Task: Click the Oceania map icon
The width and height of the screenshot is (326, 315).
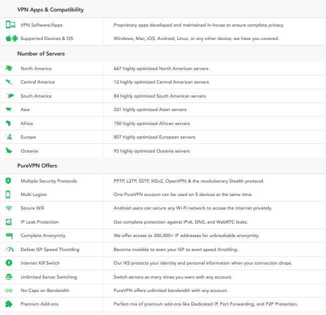Action: pyautogui.click(x=8, y=150)
